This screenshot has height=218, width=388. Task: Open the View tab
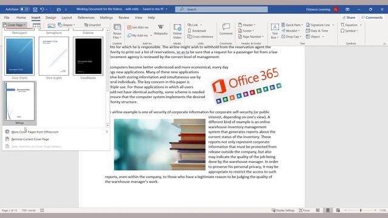139,18
